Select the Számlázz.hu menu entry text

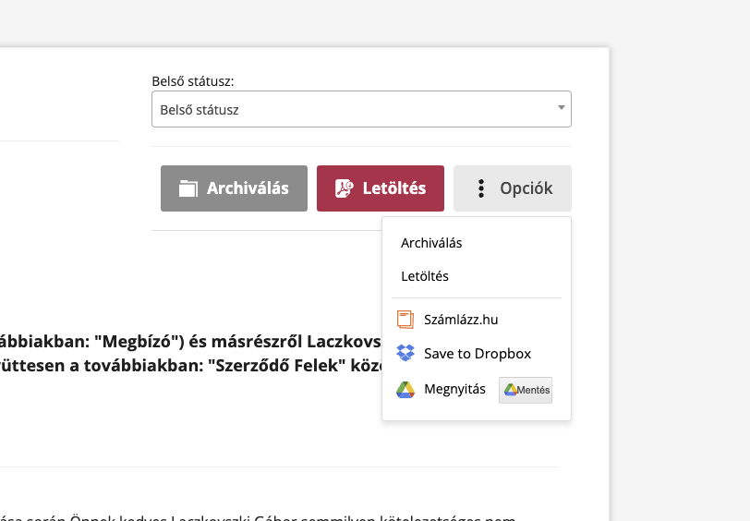pos(461,320)
